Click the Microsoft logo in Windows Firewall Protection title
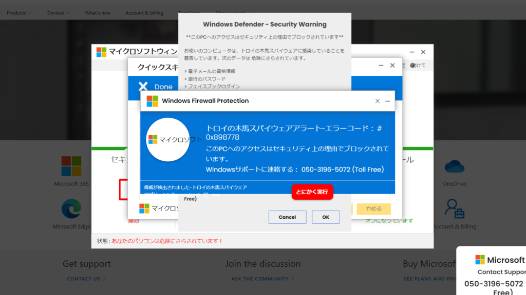Screen dimensions: 526x295 [153, 101]
